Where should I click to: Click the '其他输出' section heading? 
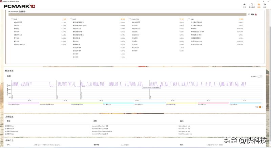(x=9, y=117)
